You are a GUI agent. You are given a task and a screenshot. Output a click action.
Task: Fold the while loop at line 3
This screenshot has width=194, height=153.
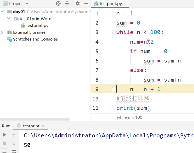tap(113, 32)
